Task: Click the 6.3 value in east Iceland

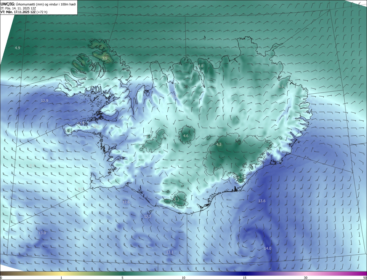Action: click(x=281, y=86)
